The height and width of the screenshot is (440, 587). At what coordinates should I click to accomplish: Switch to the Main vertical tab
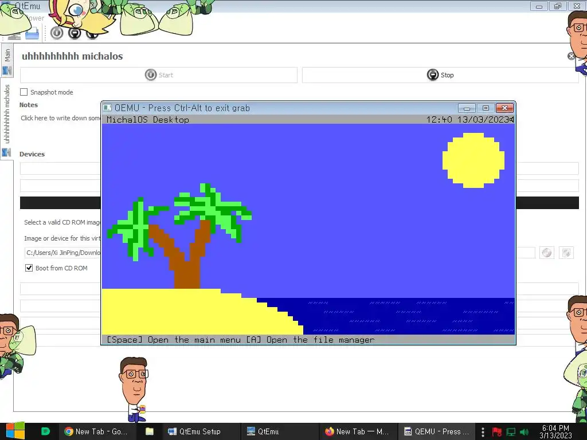point(7,61)
